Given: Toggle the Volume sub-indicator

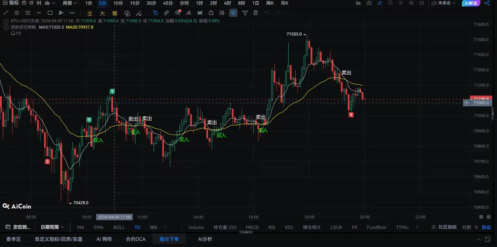Looking at the screenshot, I should click(x=196, y=227).
